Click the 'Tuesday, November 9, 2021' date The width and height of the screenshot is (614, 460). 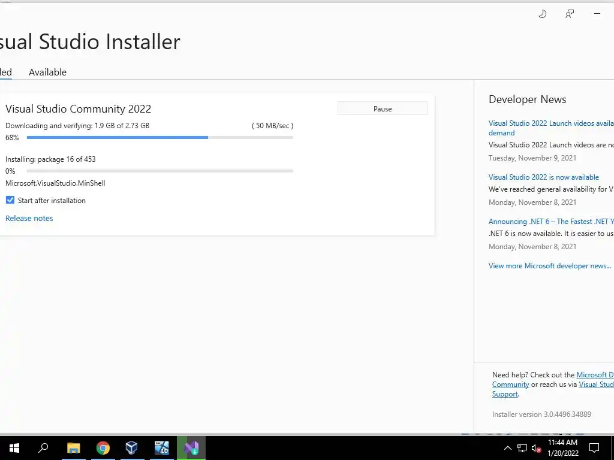(x=532, y=158)
